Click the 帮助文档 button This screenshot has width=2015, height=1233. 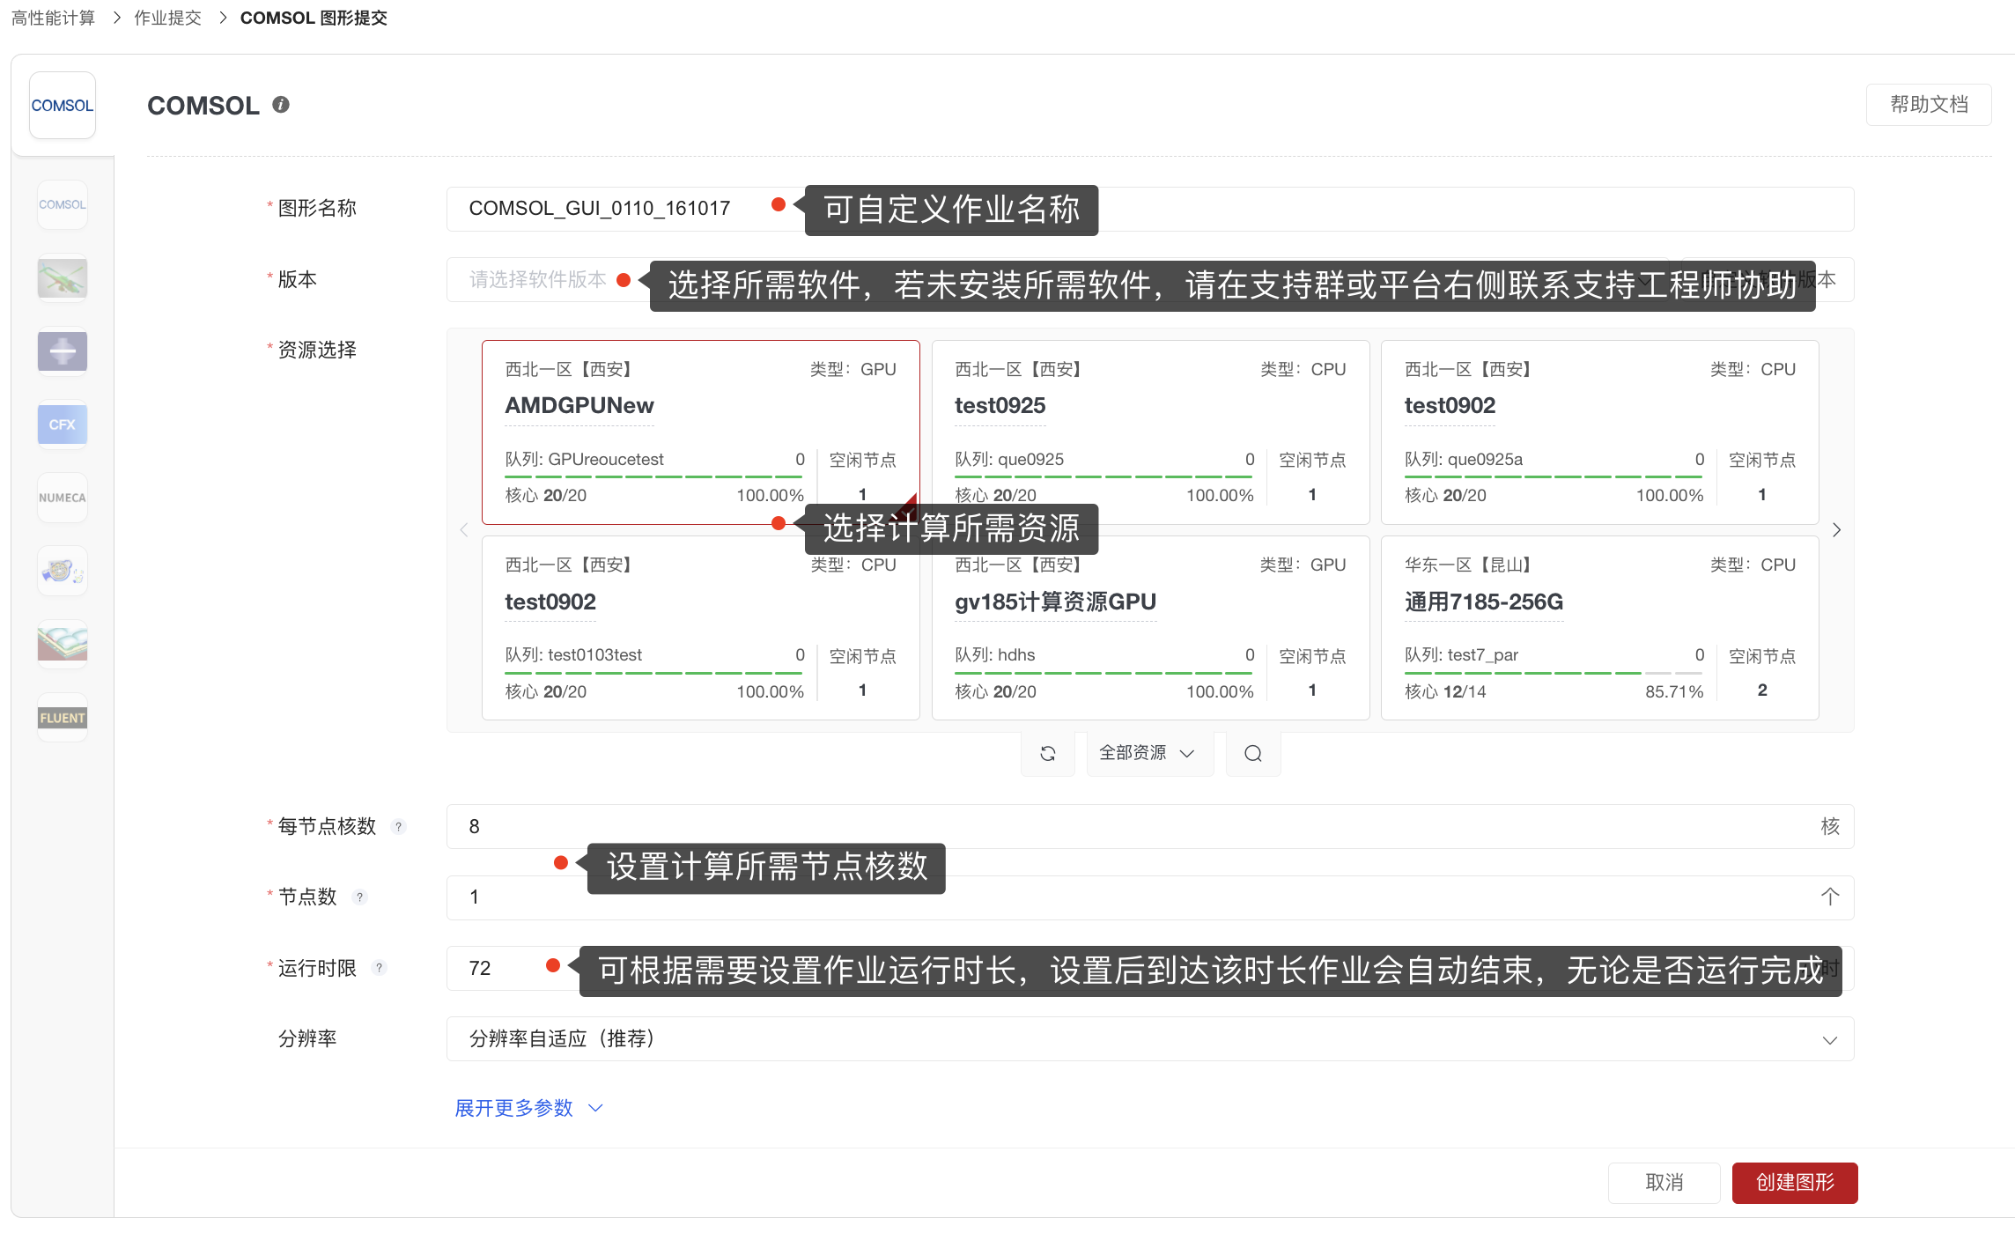coord(1928,105)
